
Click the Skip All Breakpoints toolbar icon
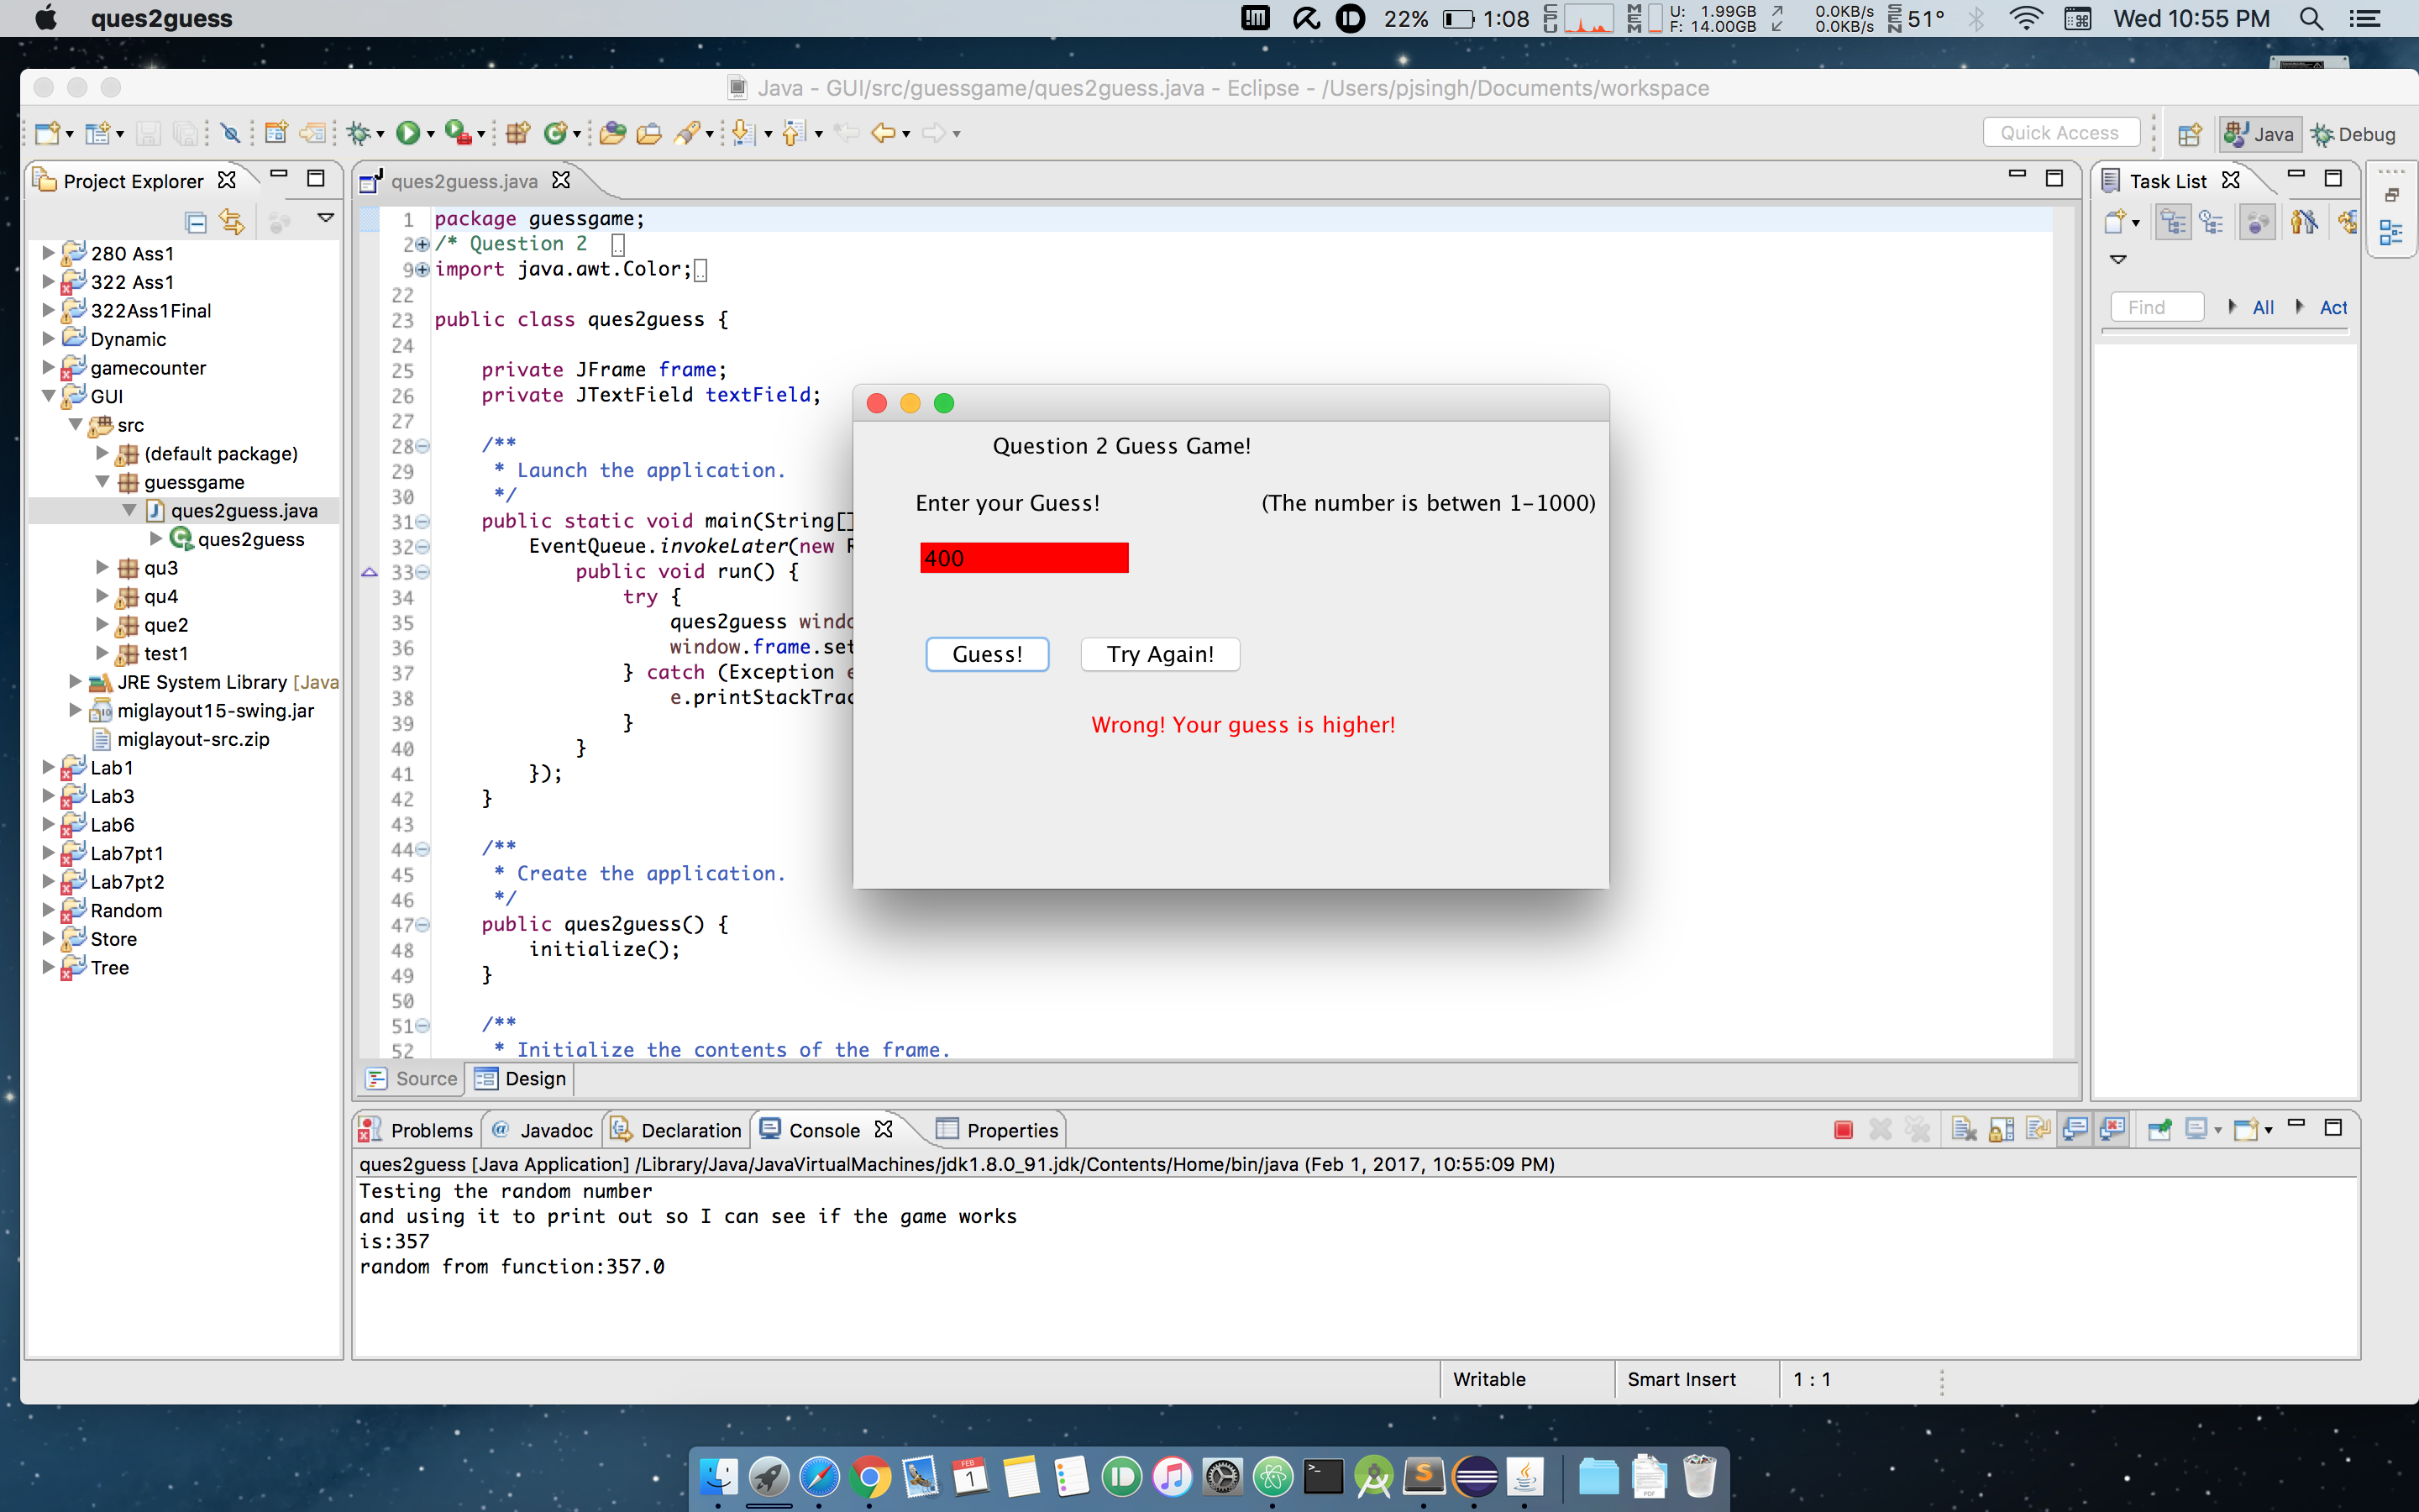231,133
